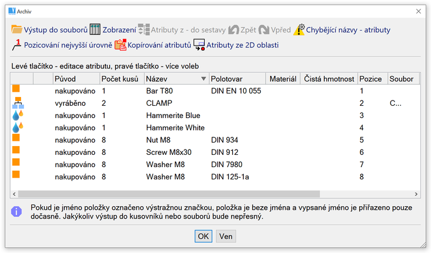The image size is (431, 253).
Task: Close the Archiv dialog window
Action: [418, 11]
